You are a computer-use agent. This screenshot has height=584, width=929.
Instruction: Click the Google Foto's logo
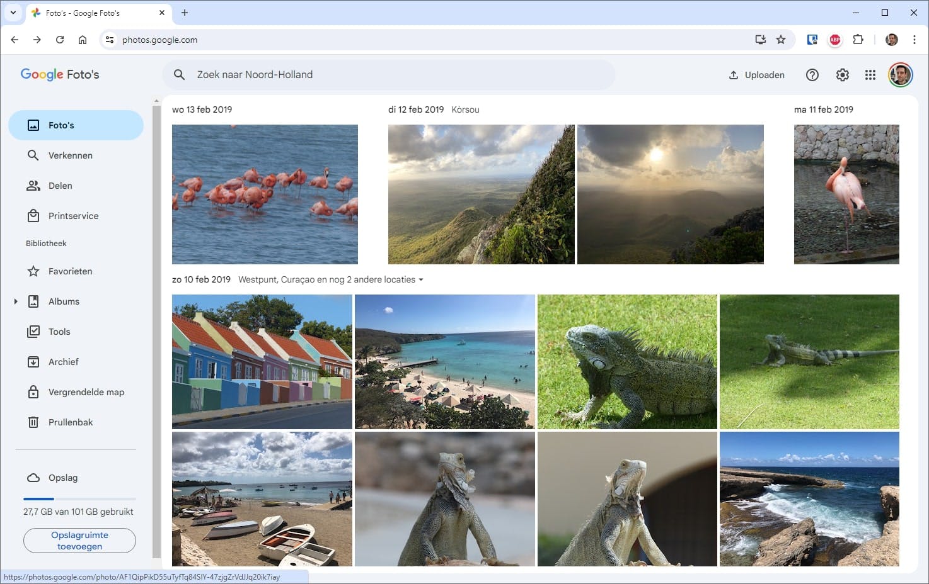coord(60,74)
